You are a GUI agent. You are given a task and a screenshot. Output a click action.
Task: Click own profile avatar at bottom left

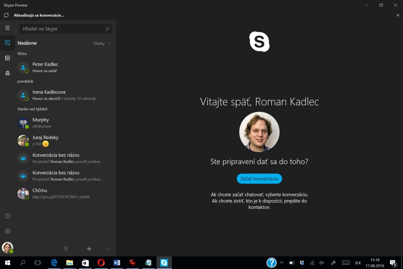click(7, 247)
